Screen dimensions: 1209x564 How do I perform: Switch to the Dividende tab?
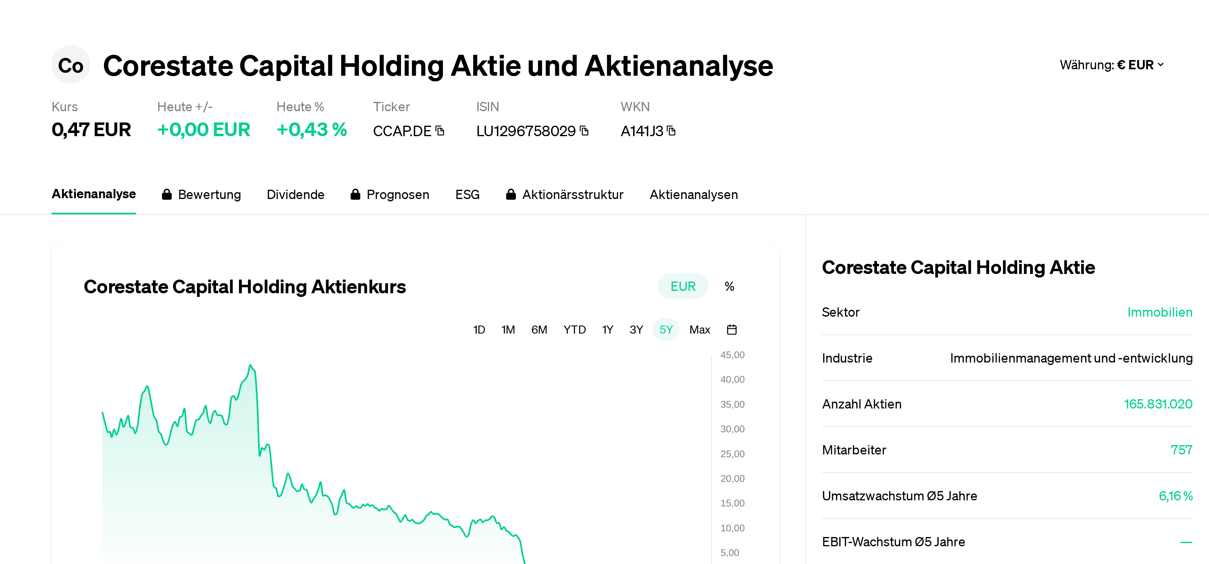[296, 194]
